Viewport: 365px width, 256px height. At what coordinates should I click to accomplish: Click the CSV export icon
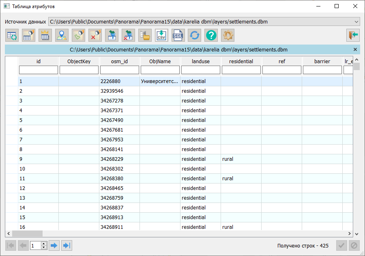click(161, 36)
